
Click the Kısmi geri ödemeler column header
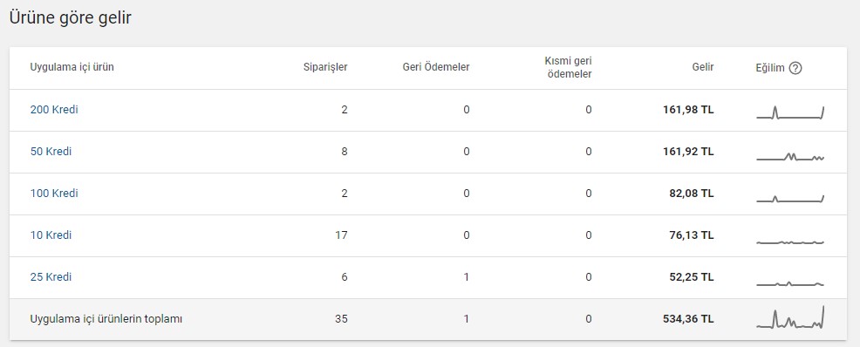tap(568, 67)
